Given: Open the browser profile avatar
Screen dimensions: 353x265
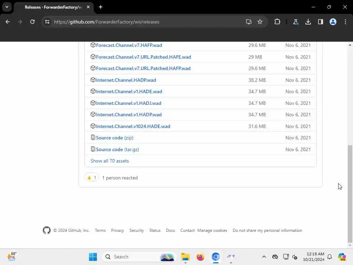Looking at the screenshot, I should coord(333,22).
